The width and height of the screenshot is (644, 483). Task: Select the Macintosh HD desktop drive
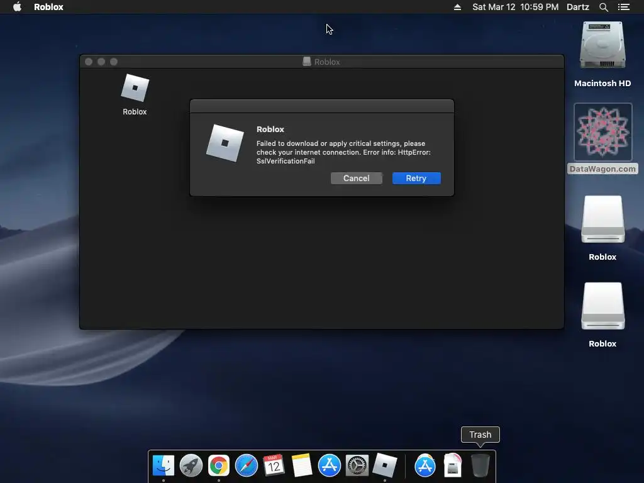[x=602, y=45]
